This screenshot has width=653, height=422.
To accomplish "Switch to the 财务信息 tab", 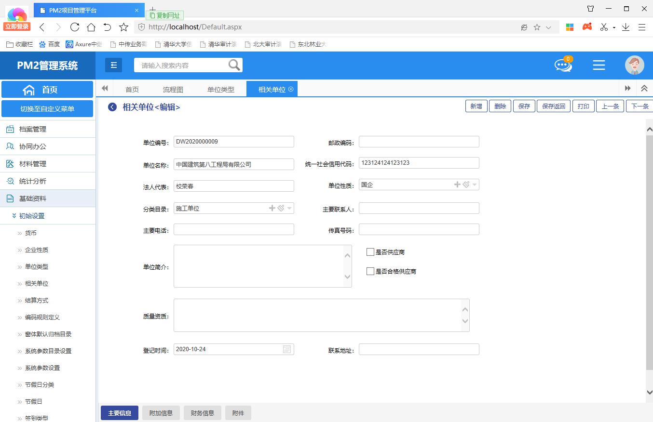I will [203, 413].
